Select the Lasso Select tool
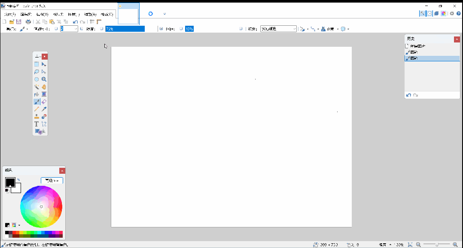463x248 pixels. coord(37,72)
